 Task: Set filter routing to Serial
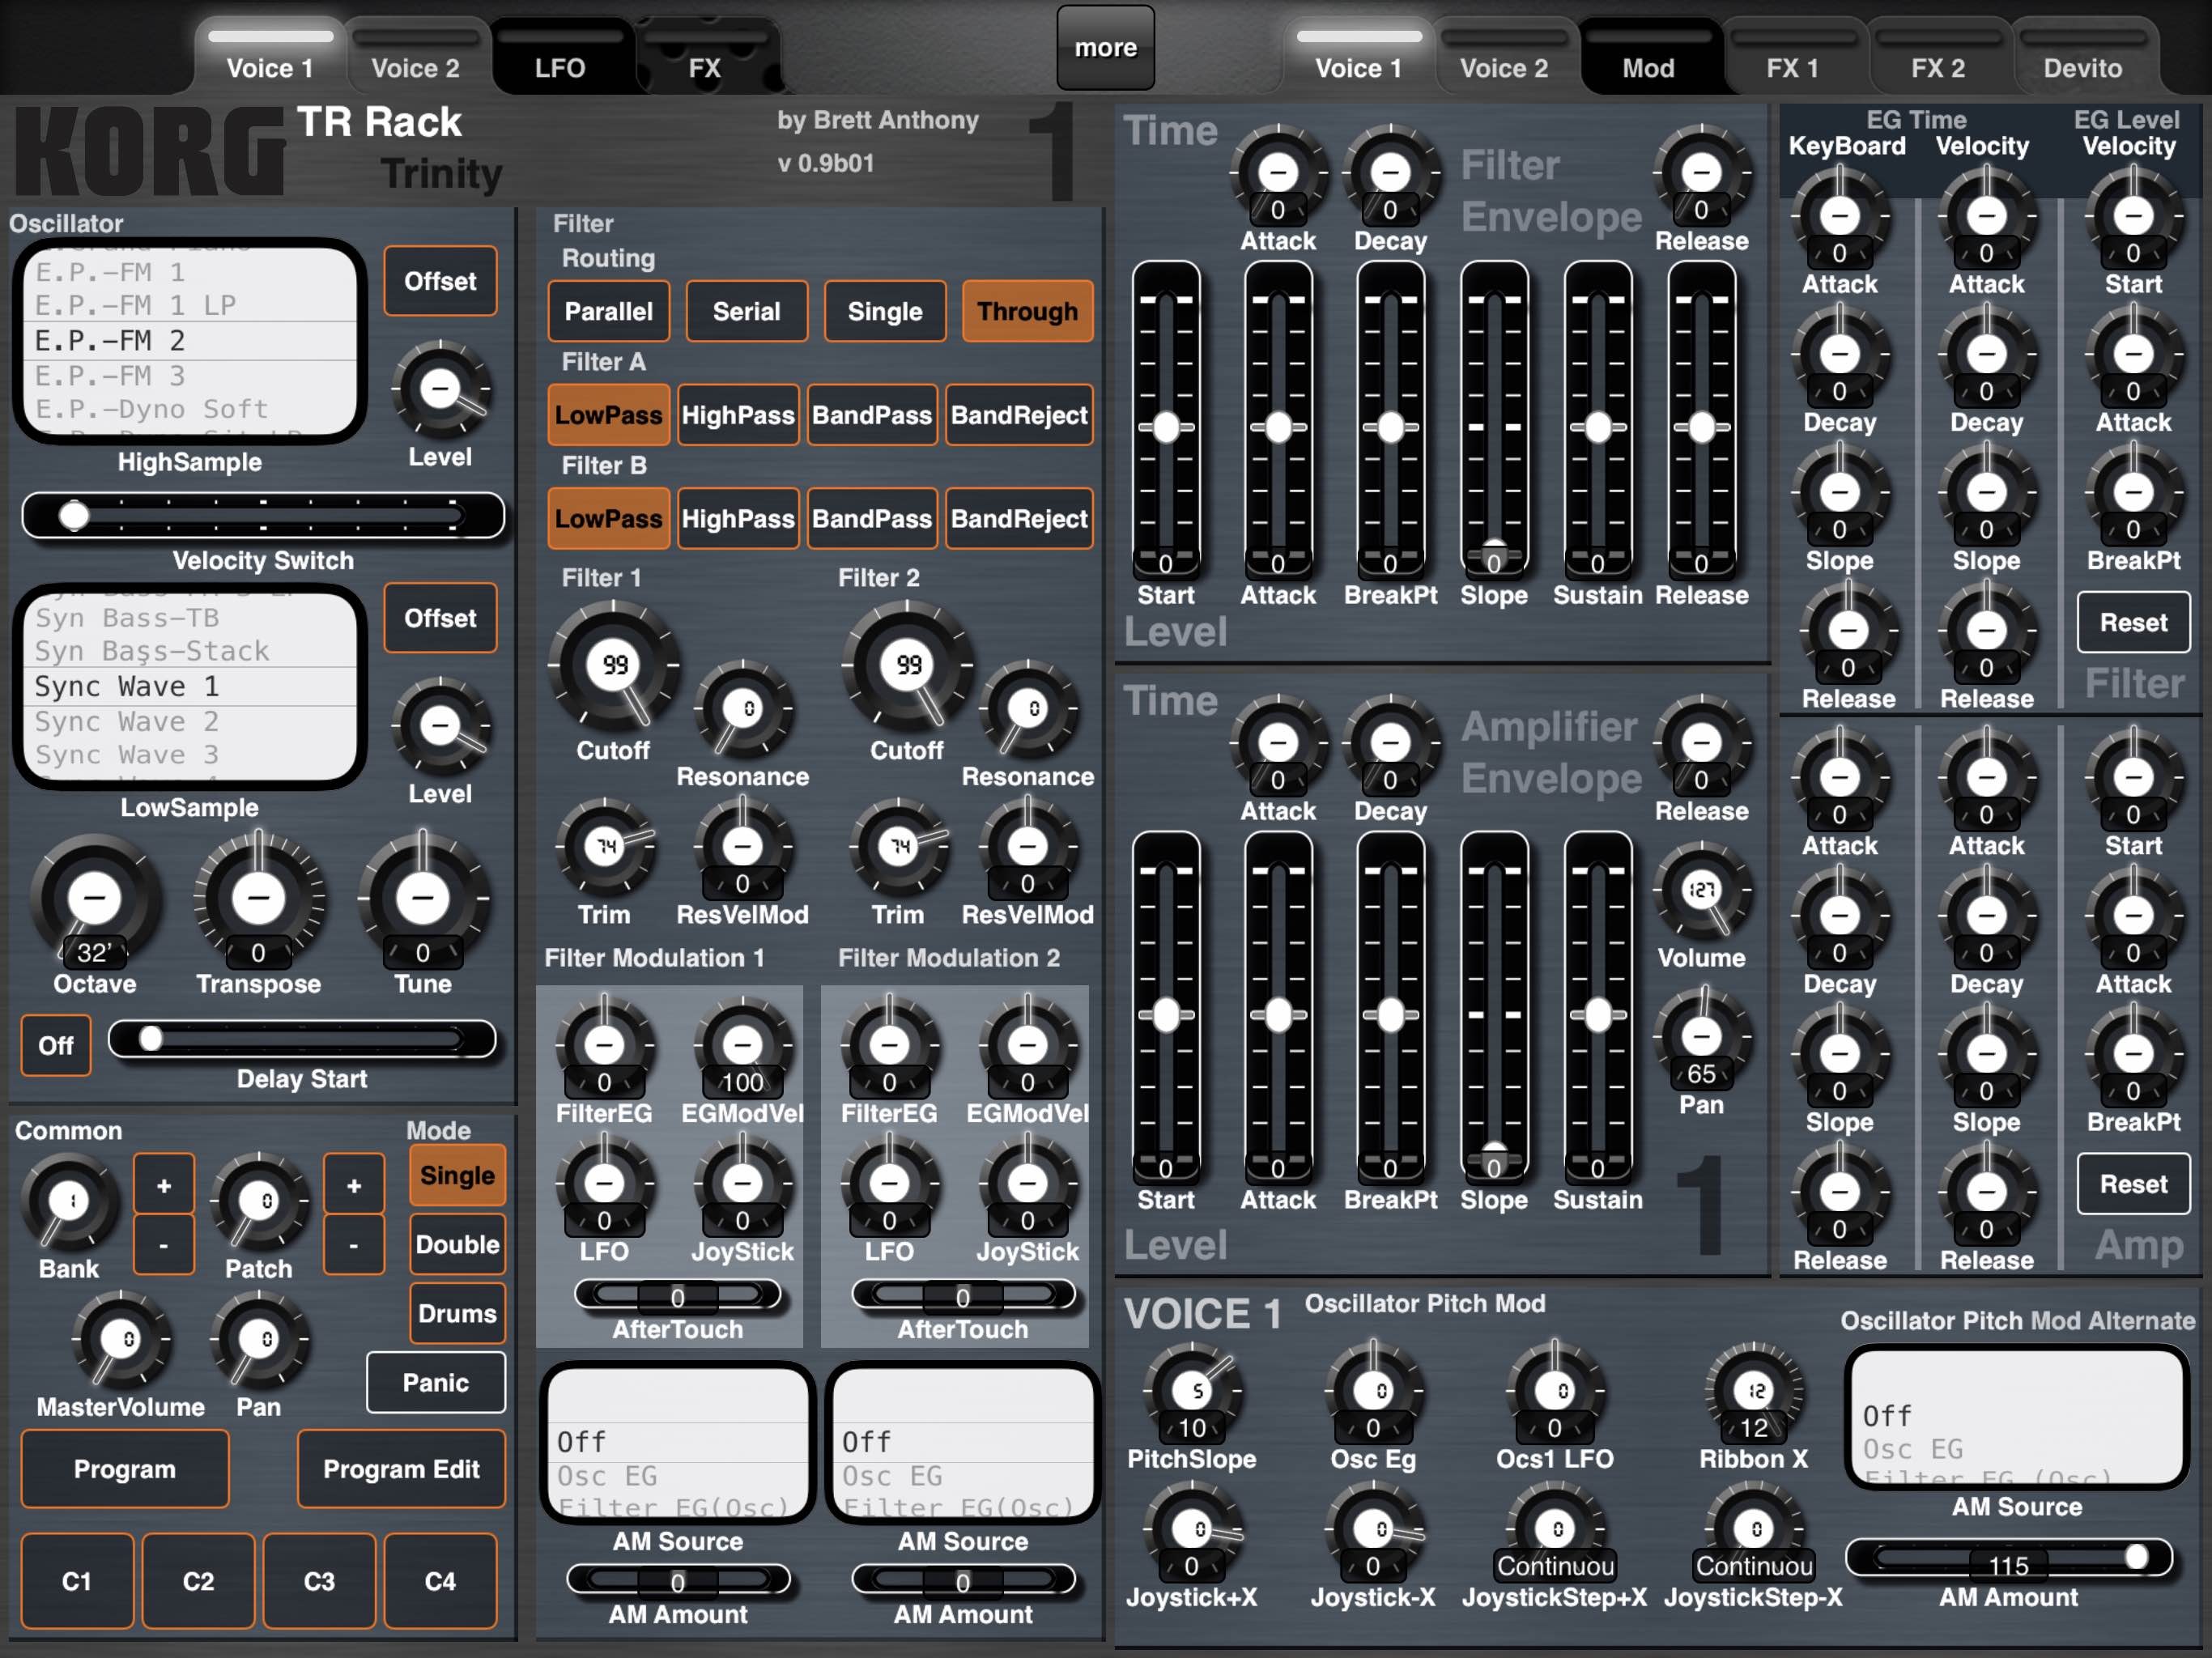pyautogui.click(x=746, y=311)
